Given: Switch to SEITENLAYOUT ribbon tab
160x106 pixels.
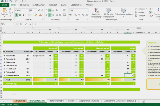Looking at the screenshot, I should pos(39,5).
